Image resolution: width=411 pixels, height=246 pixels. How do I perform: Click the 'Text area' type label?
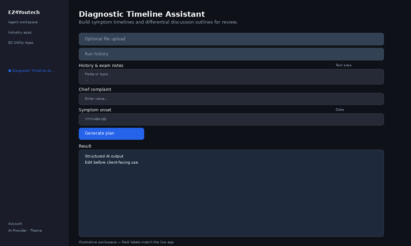point(343,65)
